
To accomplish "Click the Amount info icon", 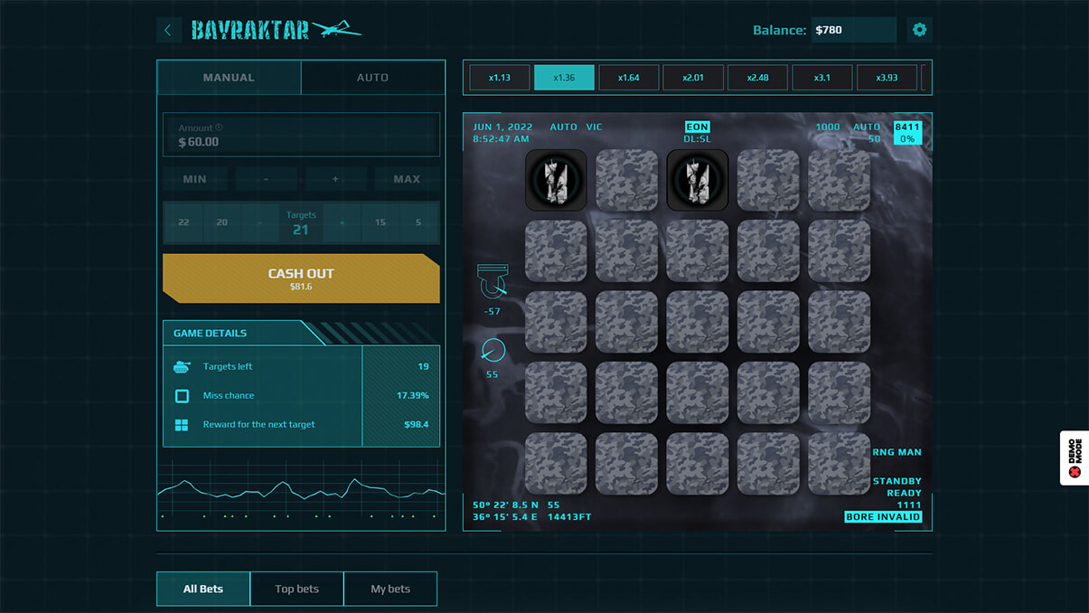I will pos(219,127).
